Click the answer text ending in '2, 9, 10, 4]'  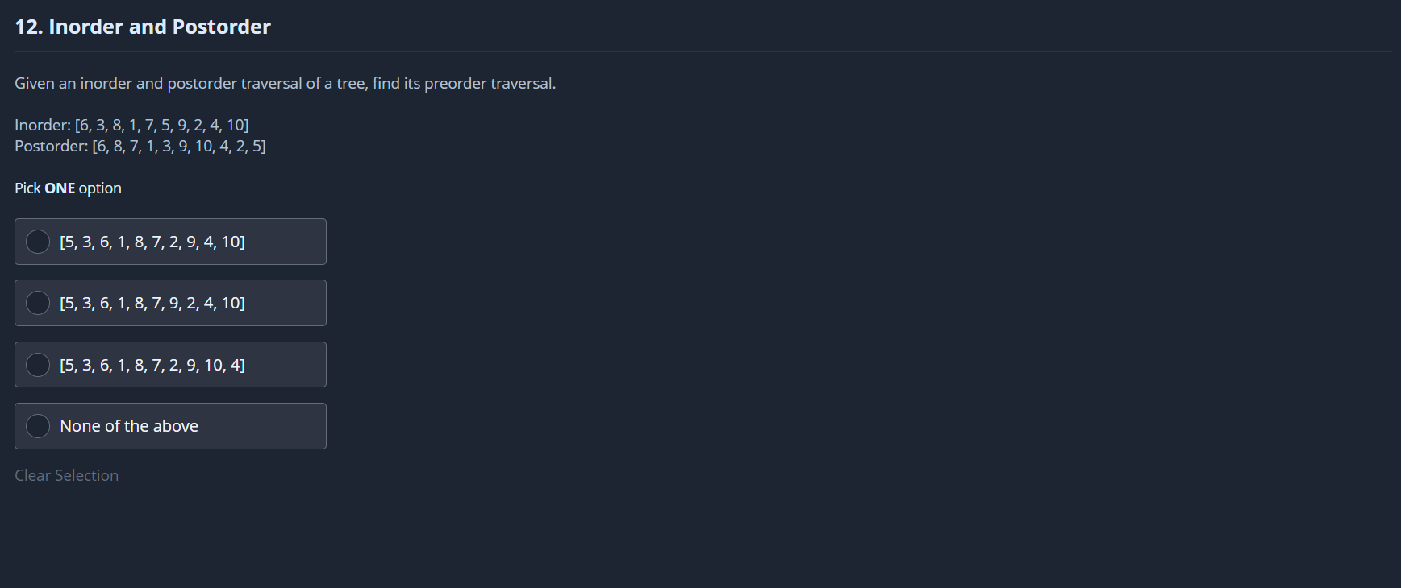pos(152,365)
